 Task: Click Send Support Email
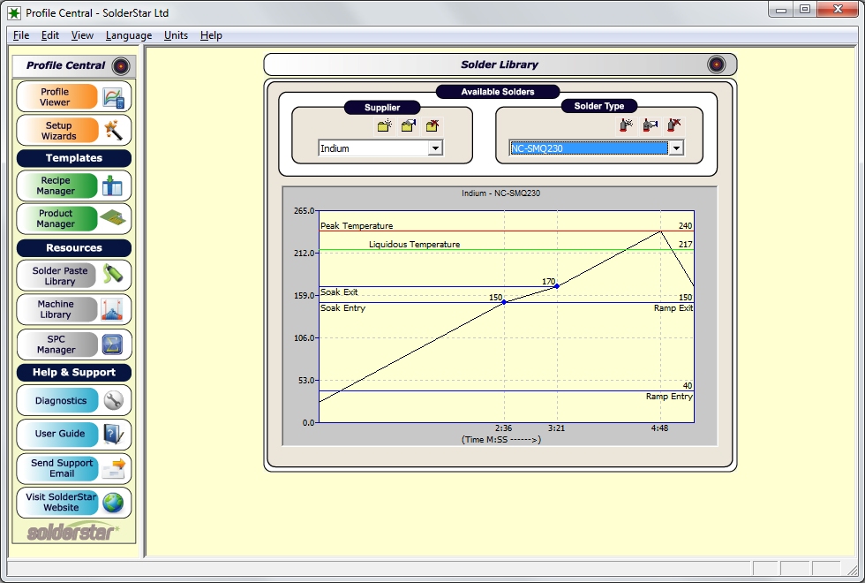(x=74, y=468)
